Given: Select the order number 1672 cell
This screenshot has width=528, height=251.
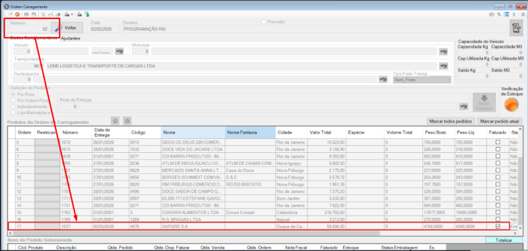Looking at the screenshot, I should 77,142.
